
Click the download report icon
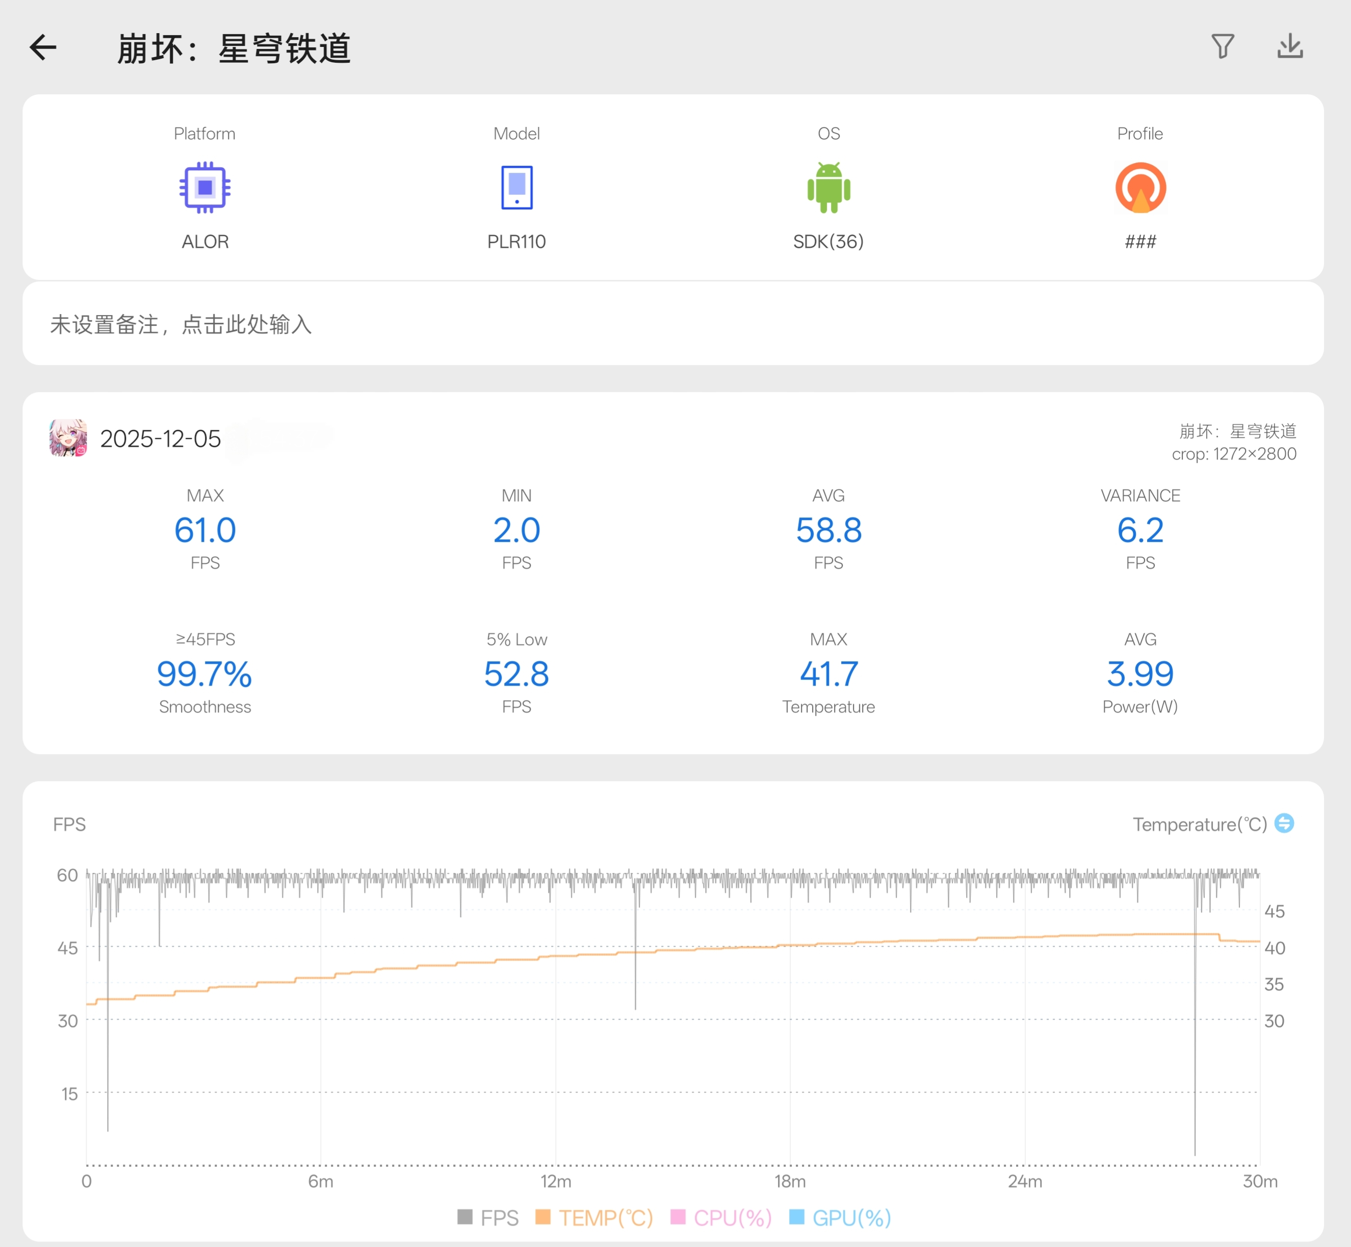[x=1290, y=46]
